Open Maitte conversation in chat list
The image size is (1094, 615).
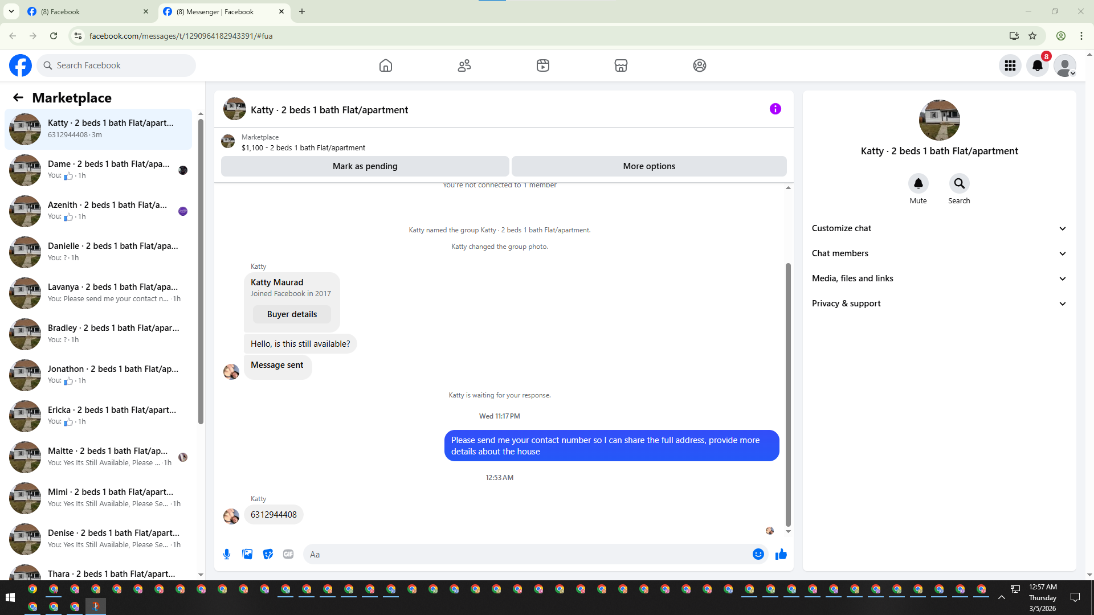(x=98, y=457)
